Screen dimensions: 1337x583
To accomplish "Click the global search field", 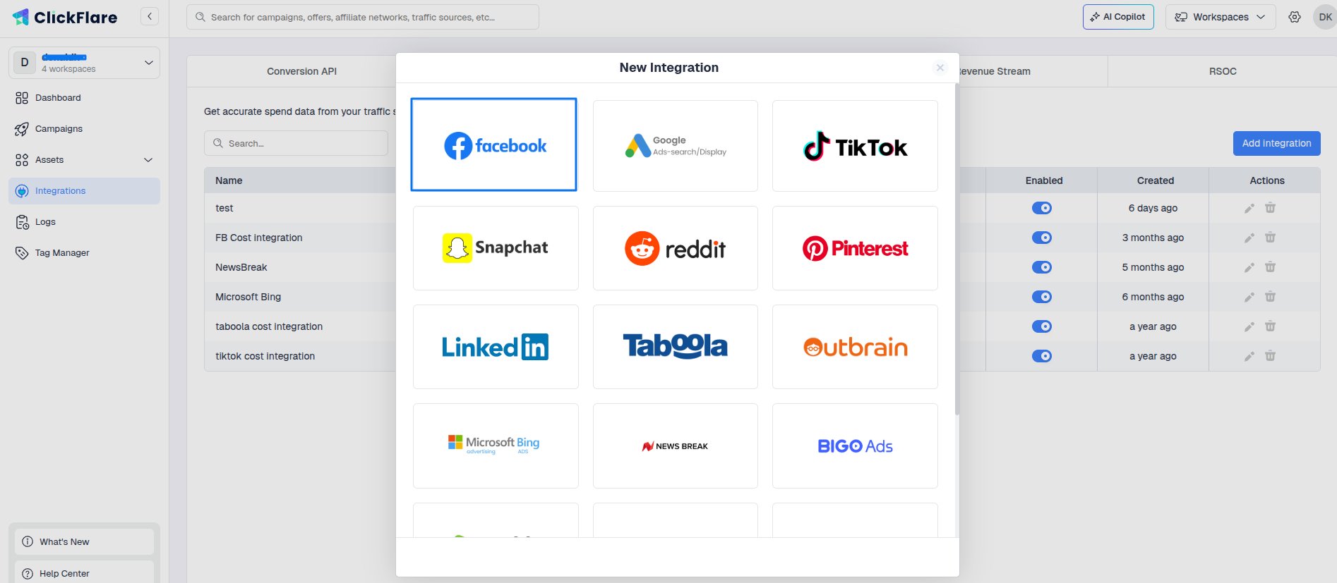I will tap(362, 17).
